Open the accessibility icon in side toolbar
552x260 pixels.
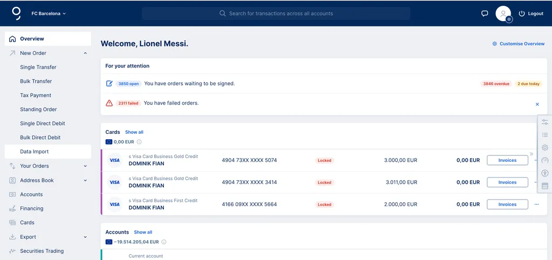(545, 173)
